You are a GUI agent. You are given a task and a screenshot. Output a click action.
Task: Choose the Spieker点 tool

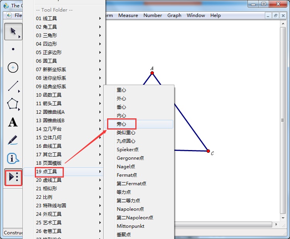(x=139, y=149)
